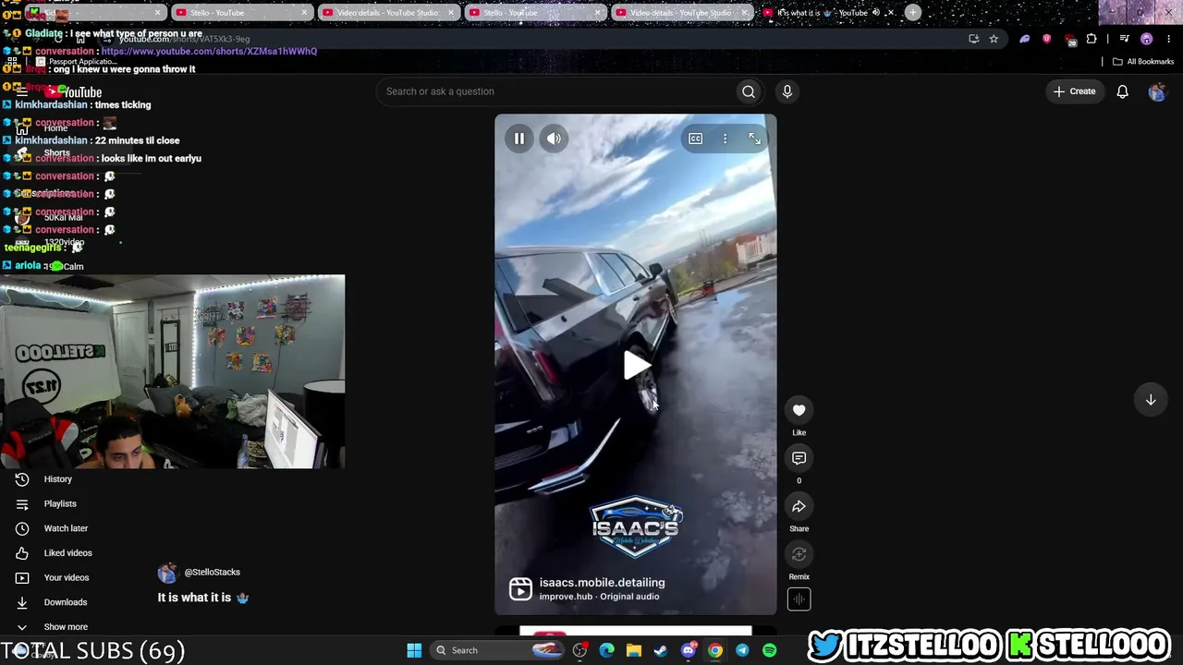Click the Short's title 'It is what it is'
This screenshot has height=665, width=1183.
[194, 598]
